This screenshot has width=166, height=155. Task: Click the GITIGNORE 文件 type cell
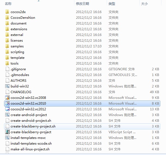coord(122,69)
